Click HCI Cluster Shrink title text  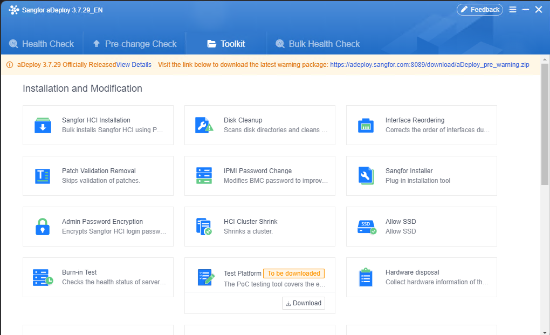coord(250,222)
